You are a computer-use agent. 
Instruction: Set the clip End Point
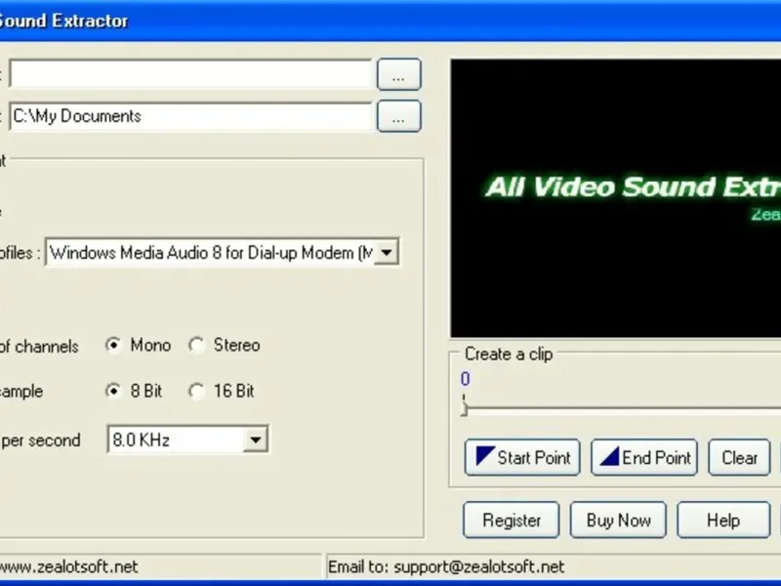point(644,457)
